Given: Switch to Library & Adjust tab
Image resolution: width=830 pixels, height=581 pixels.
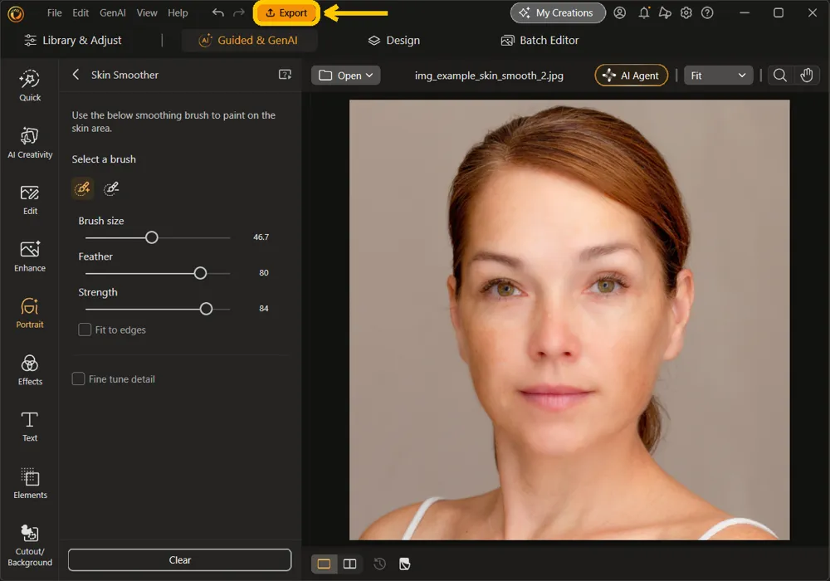Looking at the screenshot, I should coord(73,40).
